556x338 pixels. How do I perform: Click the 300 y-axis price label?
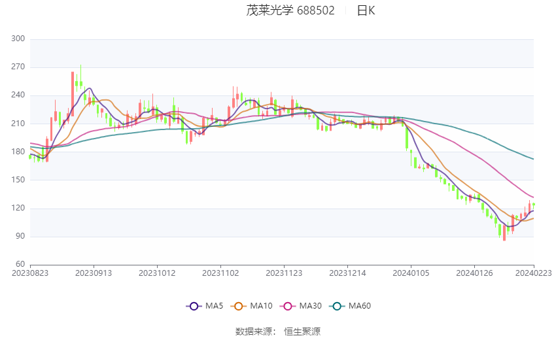click(x=18, y=39)
